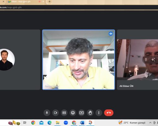Screen dimensions: 158x126
Task: Switch to the Chrome profile window in taskbar
Action: click(74, 123)
